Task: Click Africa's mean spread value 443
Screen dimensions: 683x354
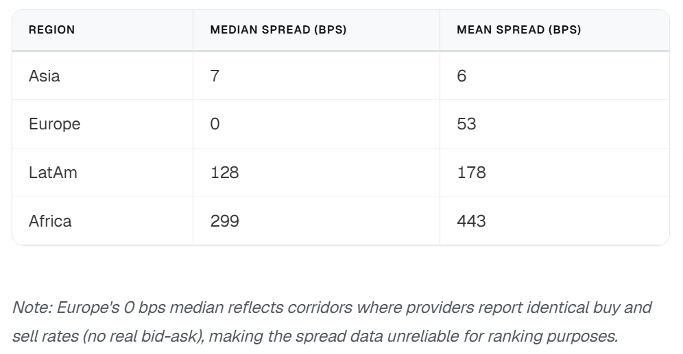Action: tap(471, 221)
